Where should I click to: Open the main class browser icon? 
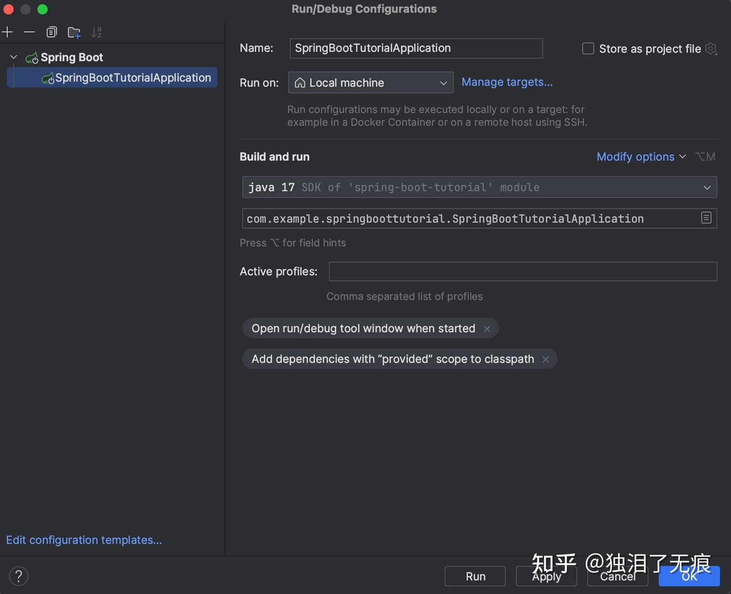(x=706, y=218)
